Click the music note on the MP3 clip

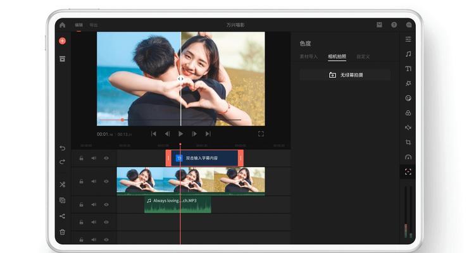click(x=149, y=201)
